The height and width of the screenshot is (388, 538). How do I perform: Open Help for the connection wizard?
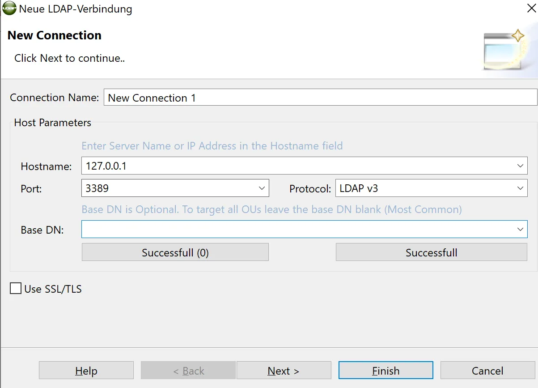[x=86, y=371]
